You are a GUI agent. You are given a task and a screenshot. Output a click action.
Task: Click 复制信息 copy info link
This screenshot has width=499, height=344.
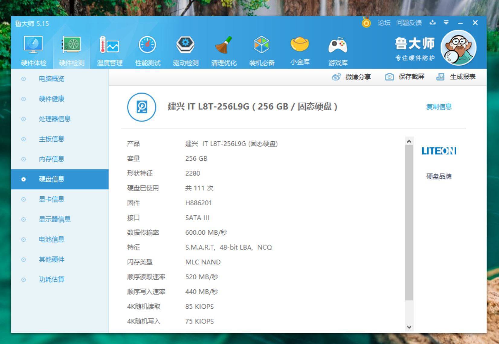[x=439, y=107]
